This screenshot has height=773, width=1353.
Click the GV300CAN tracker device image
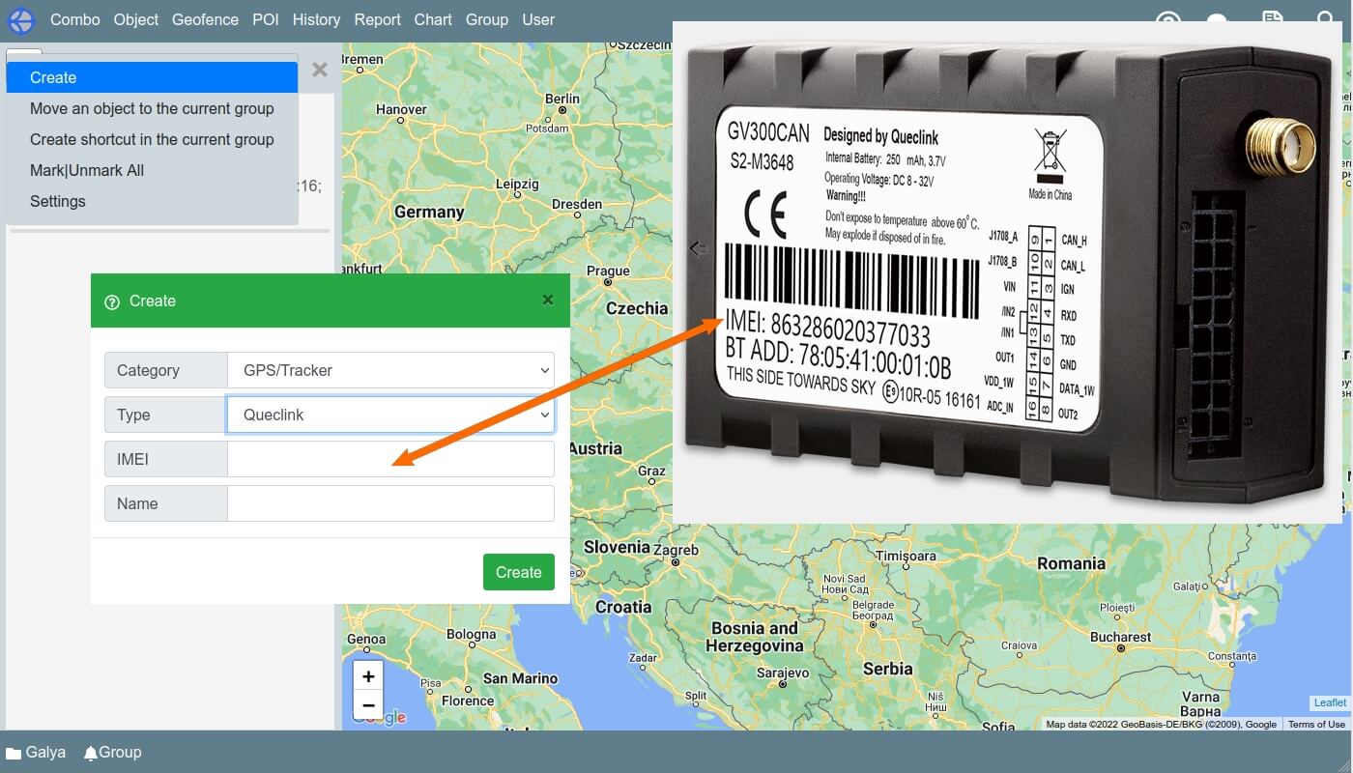tap(1007, 272)
